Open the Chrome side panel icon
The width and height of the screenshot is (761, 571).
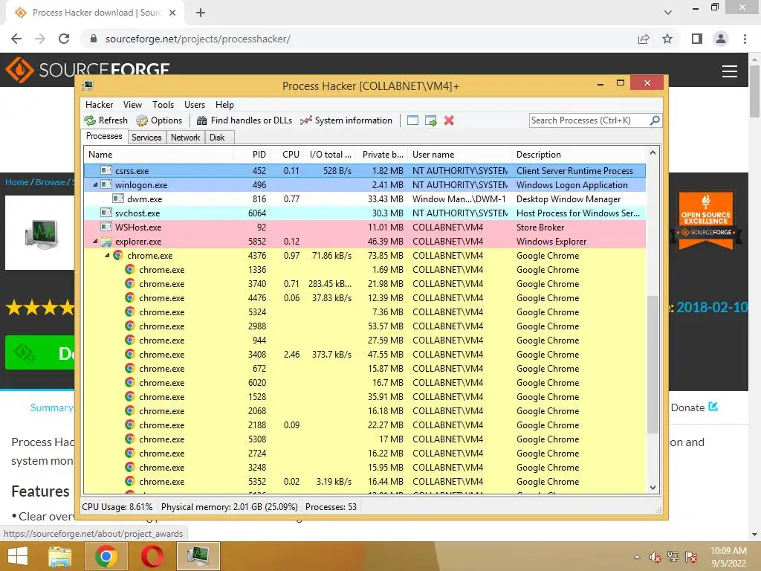point(697,39)
